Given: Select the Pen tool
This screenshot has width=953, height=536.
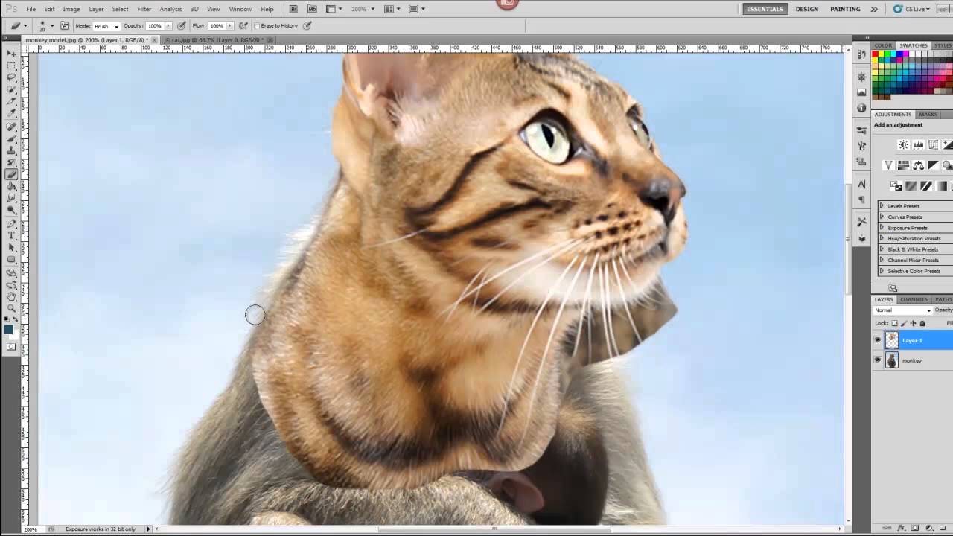Looking at the screenshot, I should coord(11,224).
